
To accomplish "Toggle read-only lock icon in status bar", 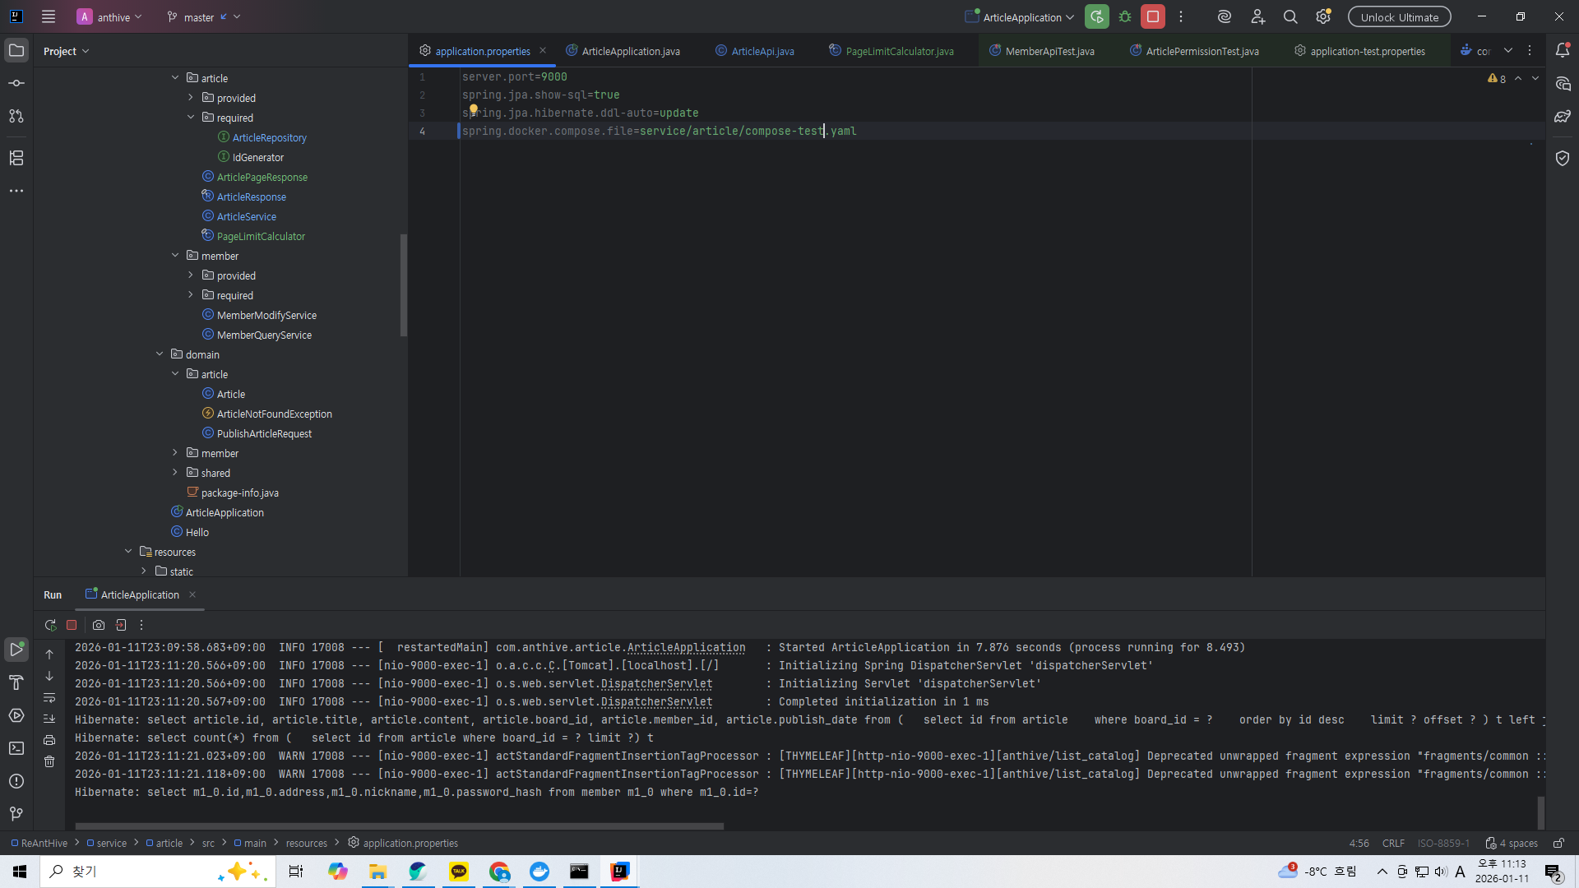I will pyautogui.click(x=1558, y=843).
